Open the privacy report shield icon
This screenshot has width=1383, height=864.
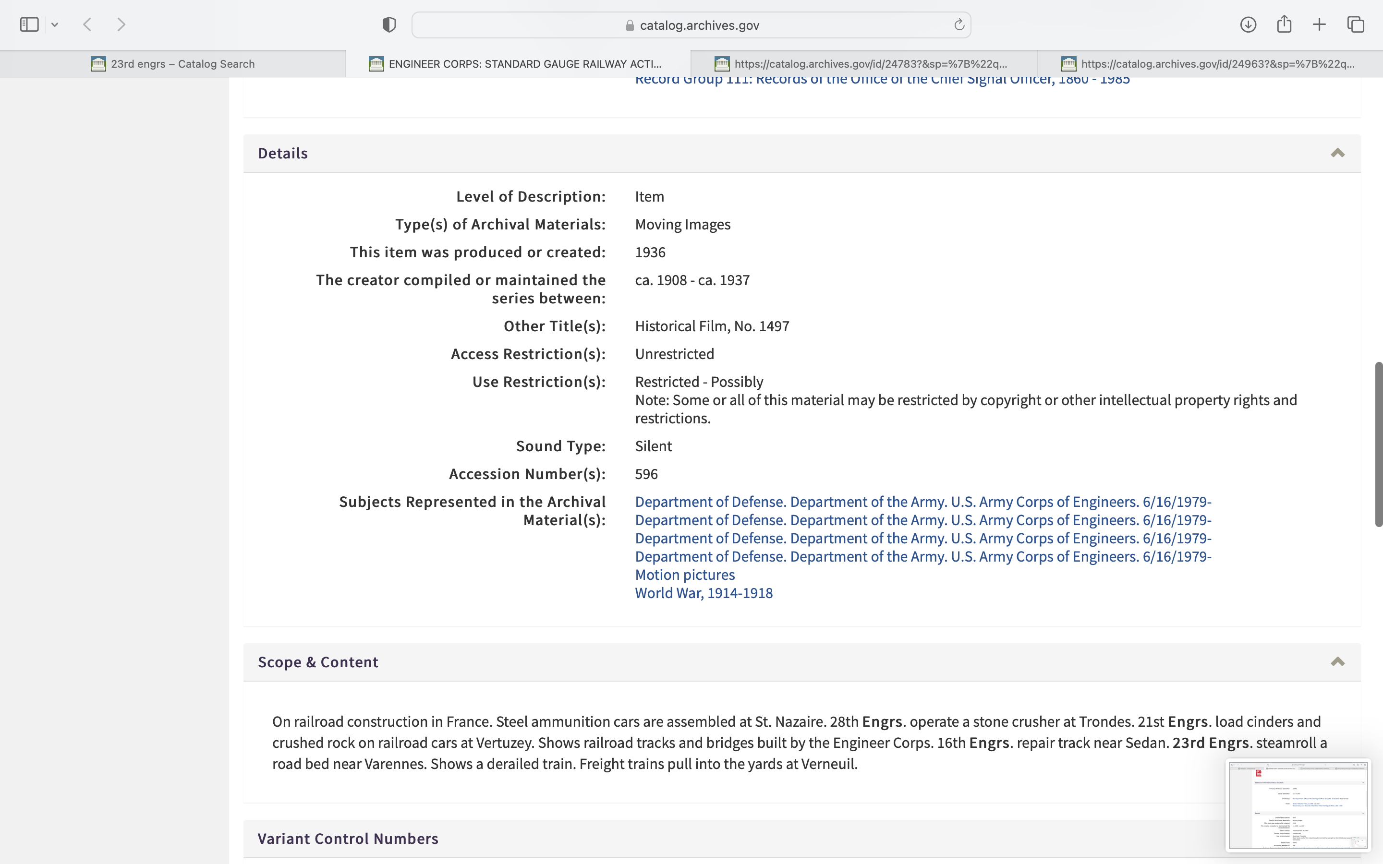[x=389, y=24]
